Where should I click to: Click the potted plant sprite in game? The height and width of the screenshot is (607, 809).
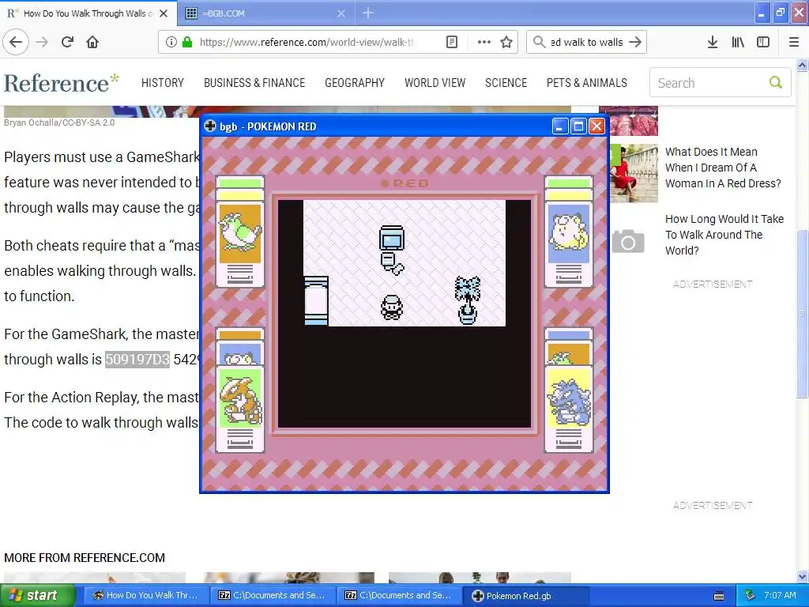pos(468,300)
